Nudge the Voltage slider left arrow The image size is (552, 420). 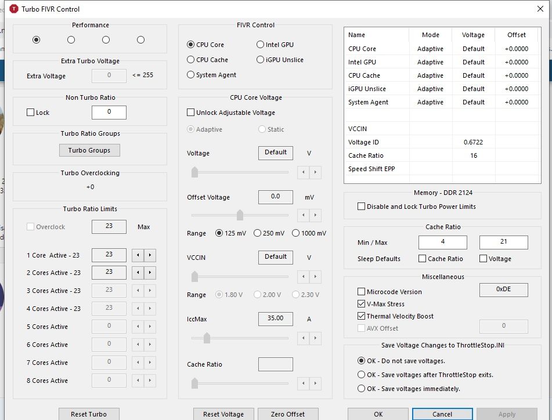pyautogui.click(x=304, y=172)
